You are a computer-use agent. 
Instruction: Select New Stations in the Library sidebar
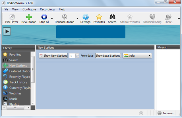[x=16, y=66]
